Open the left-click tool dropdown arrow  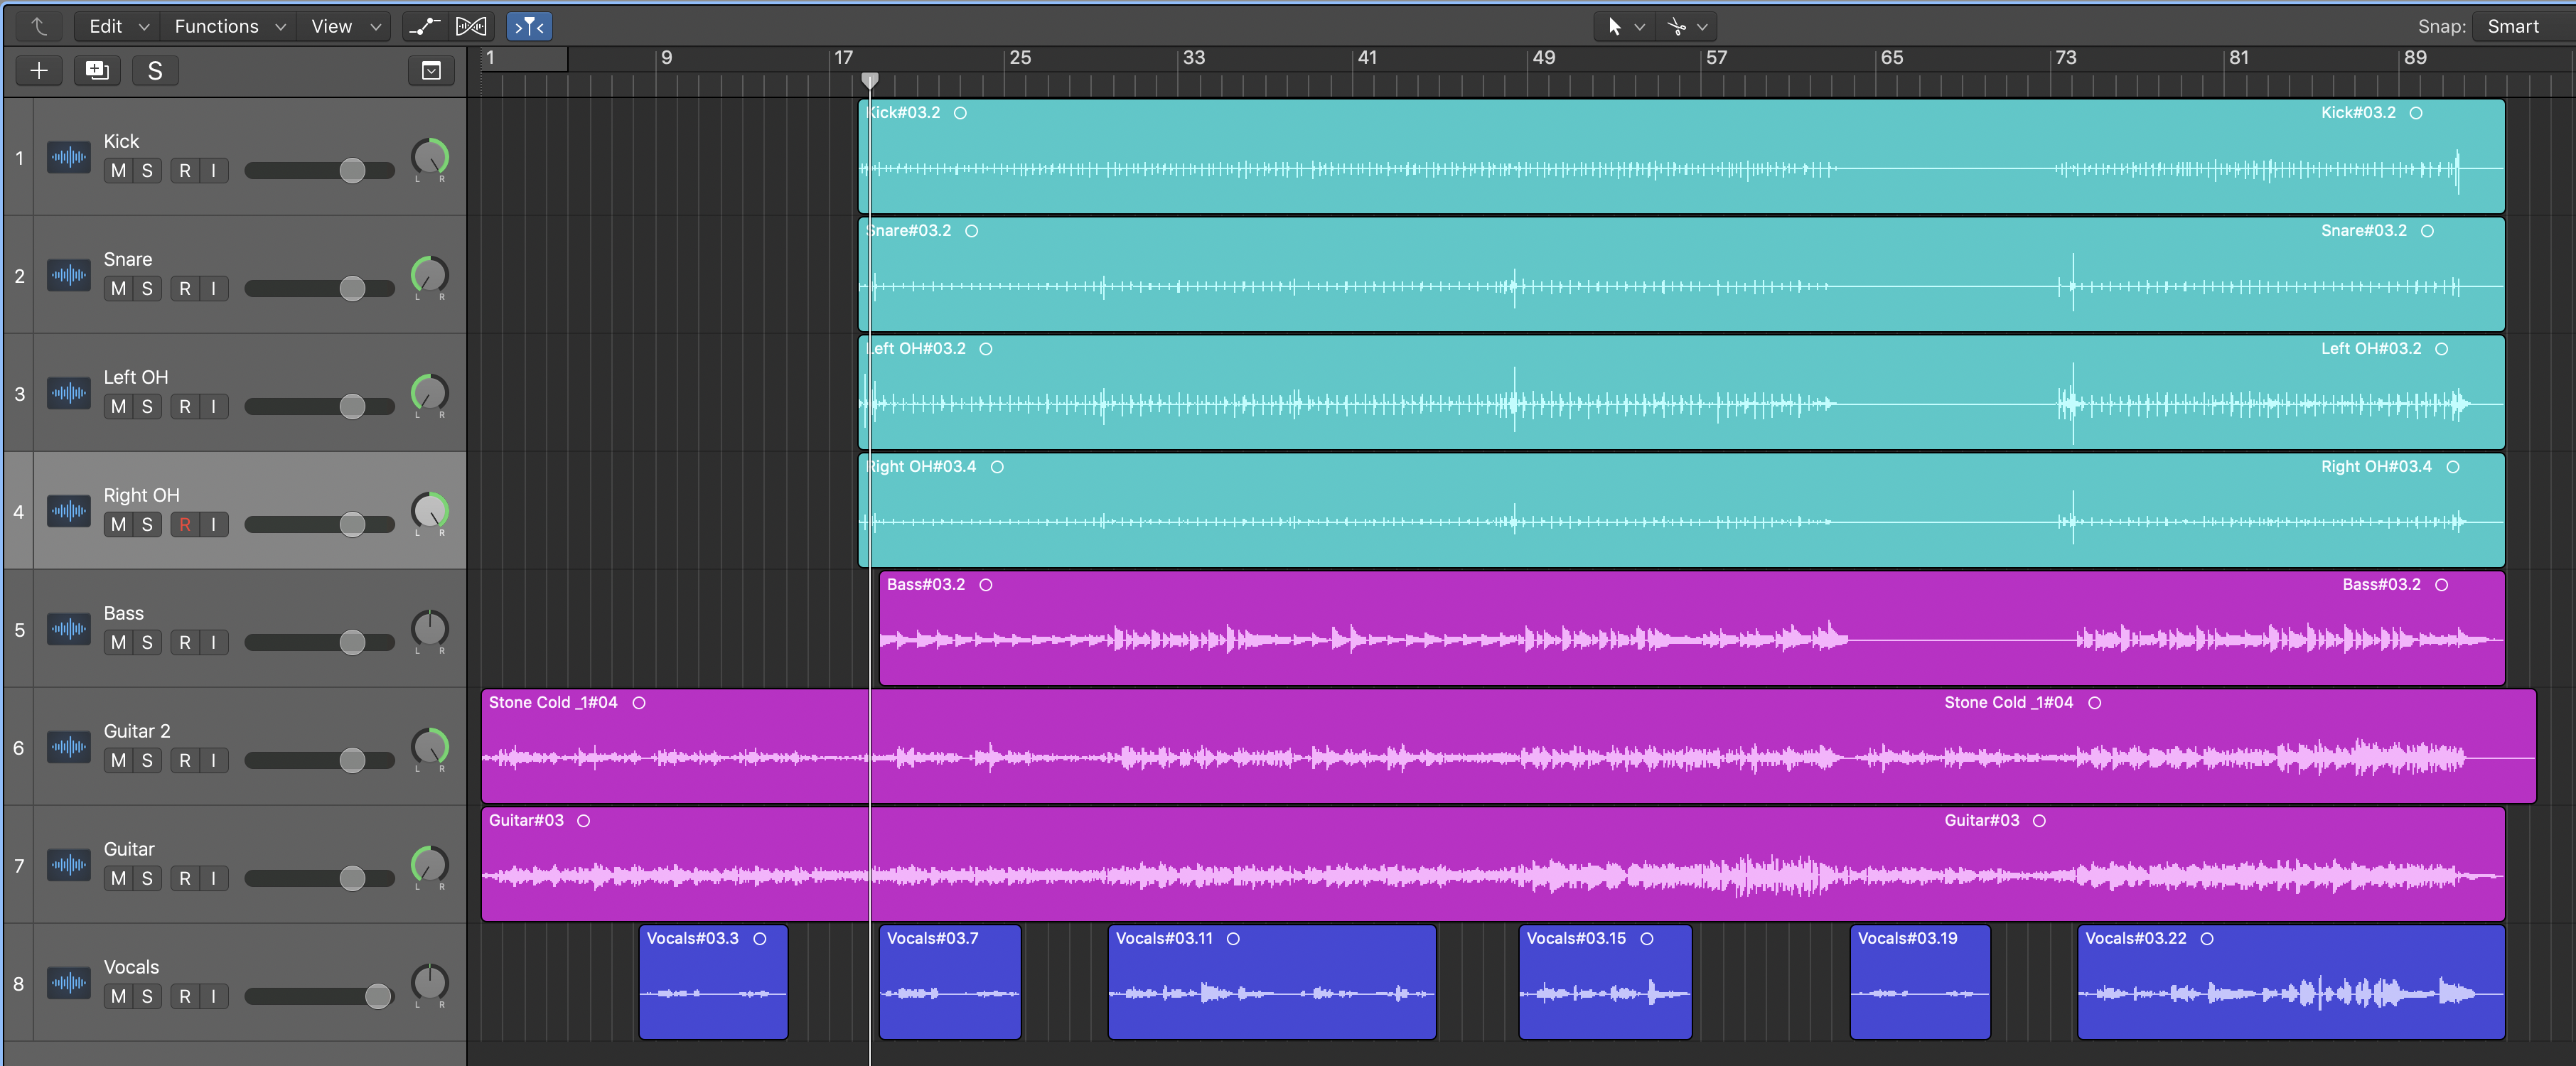point(1639,28)
